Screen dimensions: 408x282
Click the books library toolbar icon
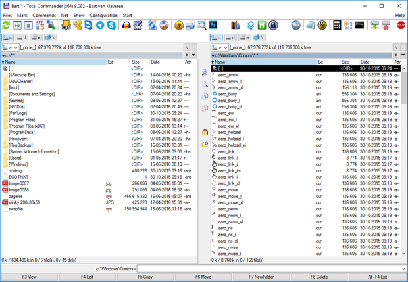pos(236,25)
